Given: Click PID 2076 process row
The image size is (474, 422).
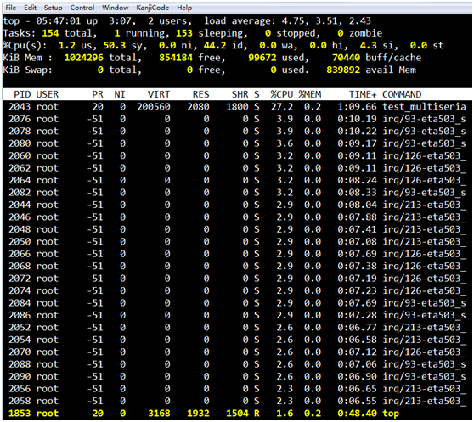Looking at the screenshot, I should coord(237,119).
